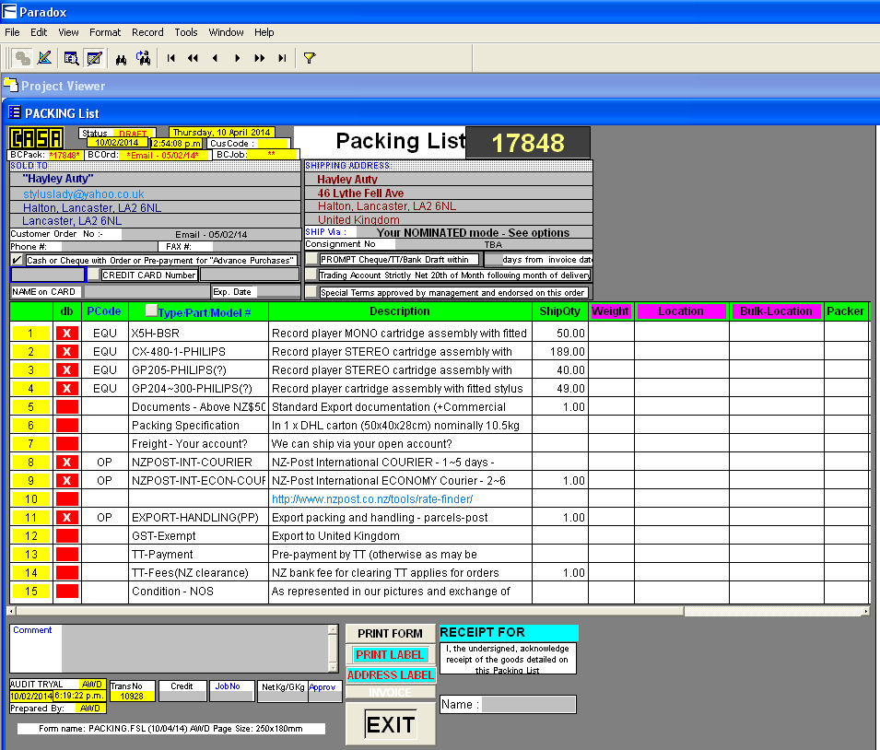This screenshot has height=750, width=880.
Task: Open the Record menu
Action: (147, 32)
